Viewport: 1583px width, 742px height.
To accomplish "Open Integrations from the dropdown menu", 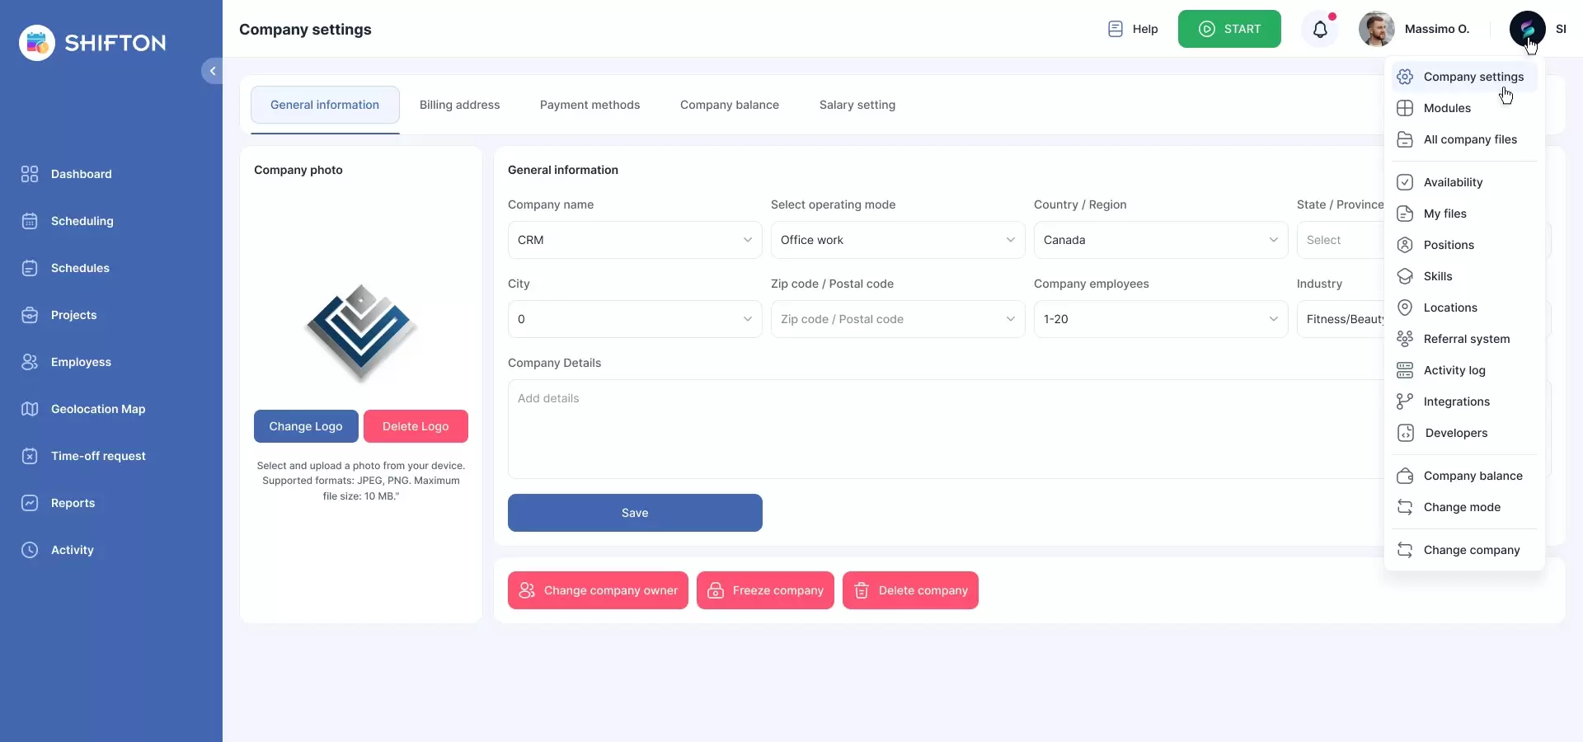I will point(1456,402).
